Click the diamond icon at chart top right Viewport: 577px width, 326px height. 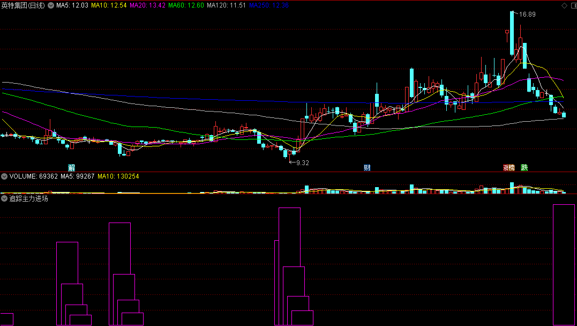(564, 5)
